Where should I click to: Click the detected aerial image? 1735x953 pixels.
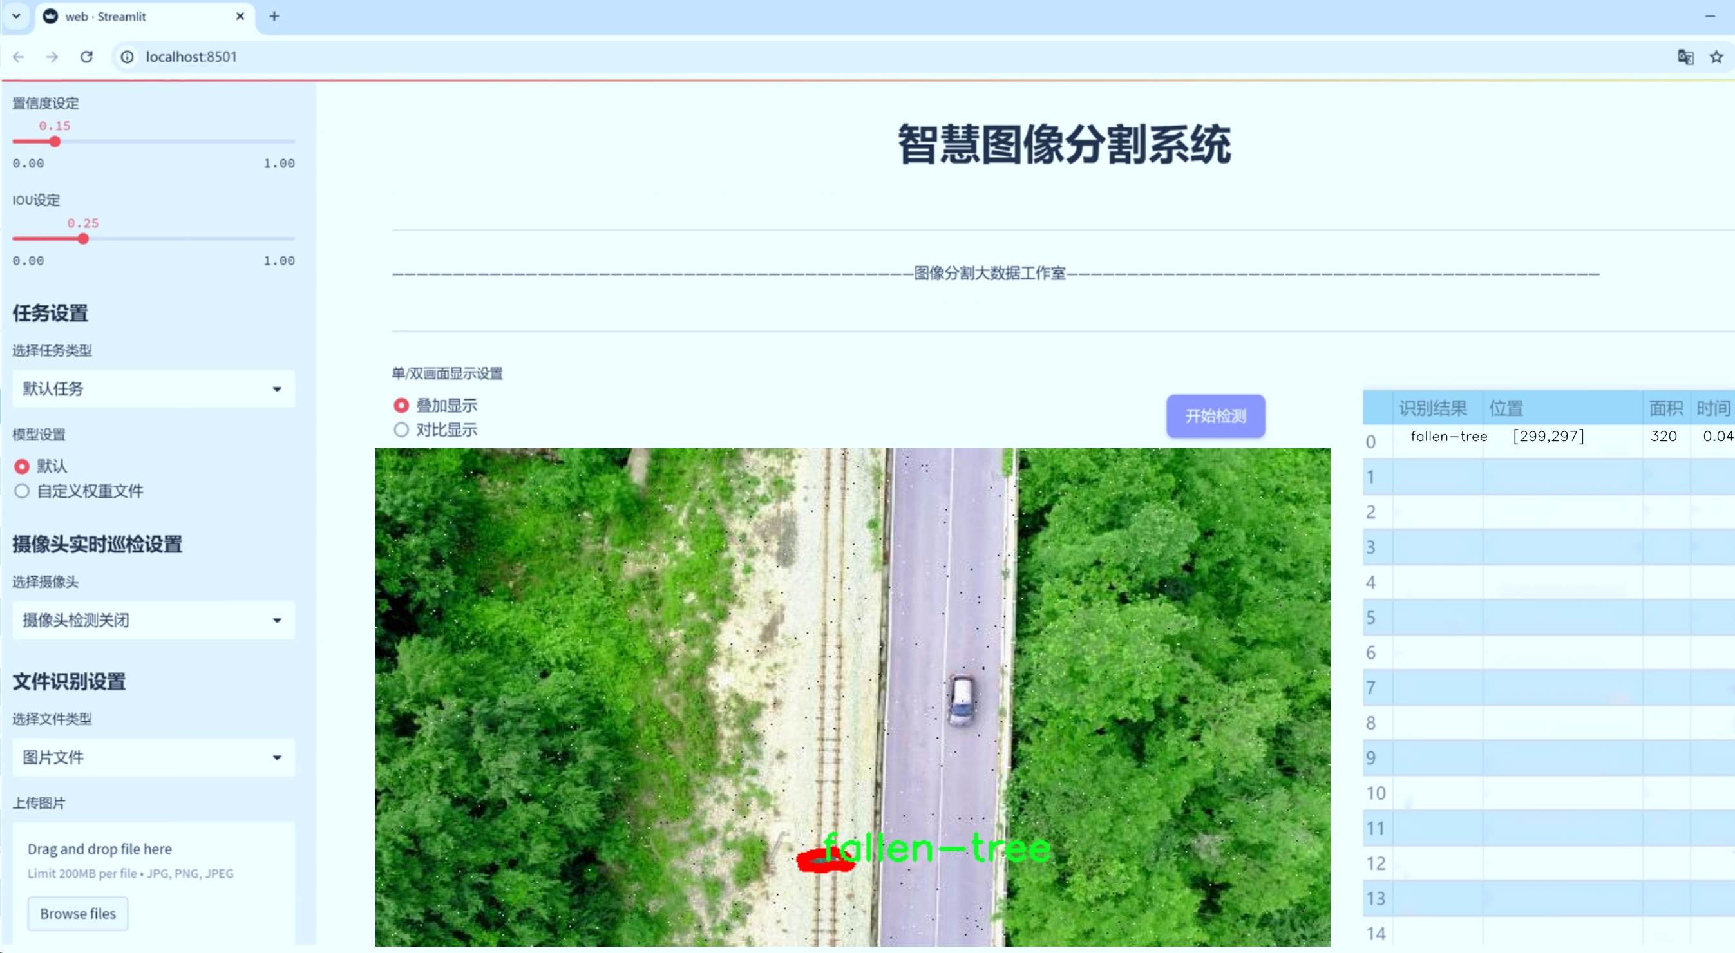pos(853,697)
